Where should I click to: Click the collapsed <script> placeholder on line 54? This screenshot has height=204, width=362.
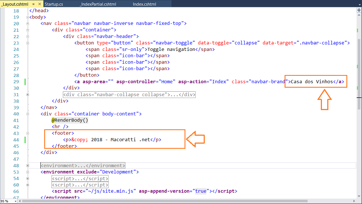pyautogui.click(x=80, y=178)
